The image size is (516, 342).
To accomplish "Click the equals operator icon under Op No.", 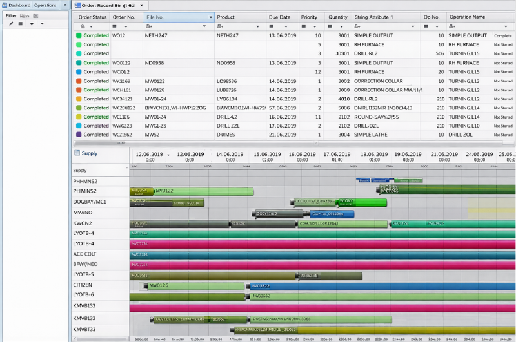I will coord(426,26).
